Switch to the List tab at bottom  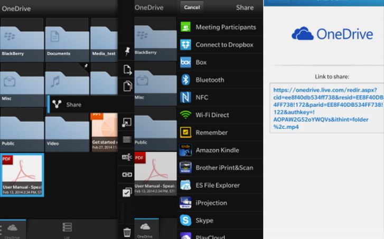pos(67,228)
